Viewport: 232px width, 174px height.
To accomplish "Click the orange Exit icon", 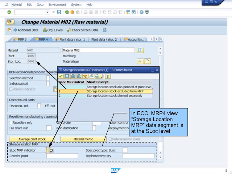I will [72, 12].
